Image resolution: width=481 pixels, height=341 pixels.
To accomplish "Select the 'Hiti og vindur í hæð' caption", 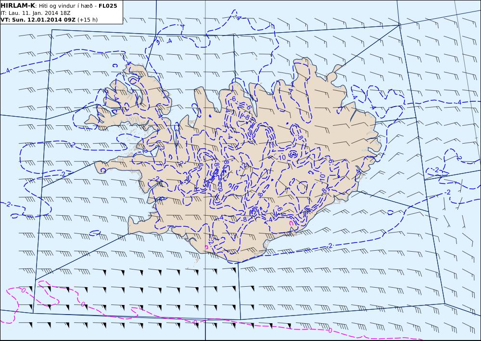I will click(x=65, y=6).
